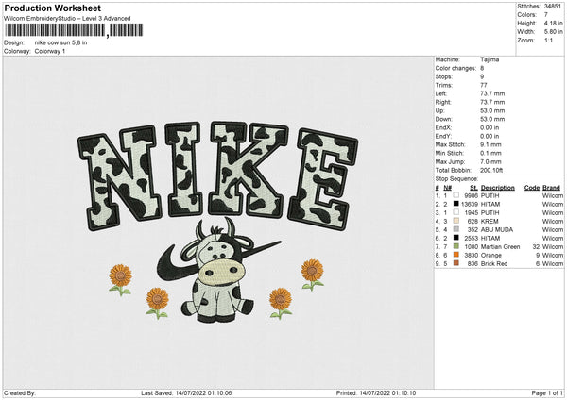Click the 'Down:' label
Viewport: 567px width, 400px height.
point(444,119)
